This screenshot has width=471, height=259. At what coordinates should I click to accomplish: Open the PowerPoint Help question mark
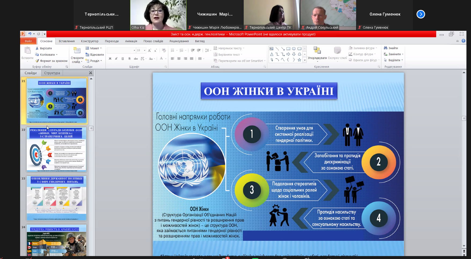[x=463, y=41]
